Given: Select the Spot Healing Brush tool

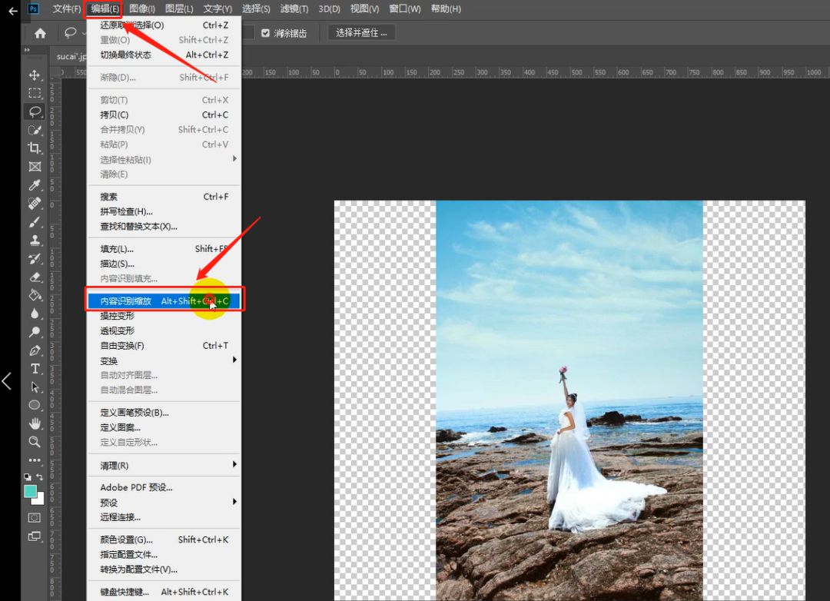Looking at the screenshot, I should (35, 204).
